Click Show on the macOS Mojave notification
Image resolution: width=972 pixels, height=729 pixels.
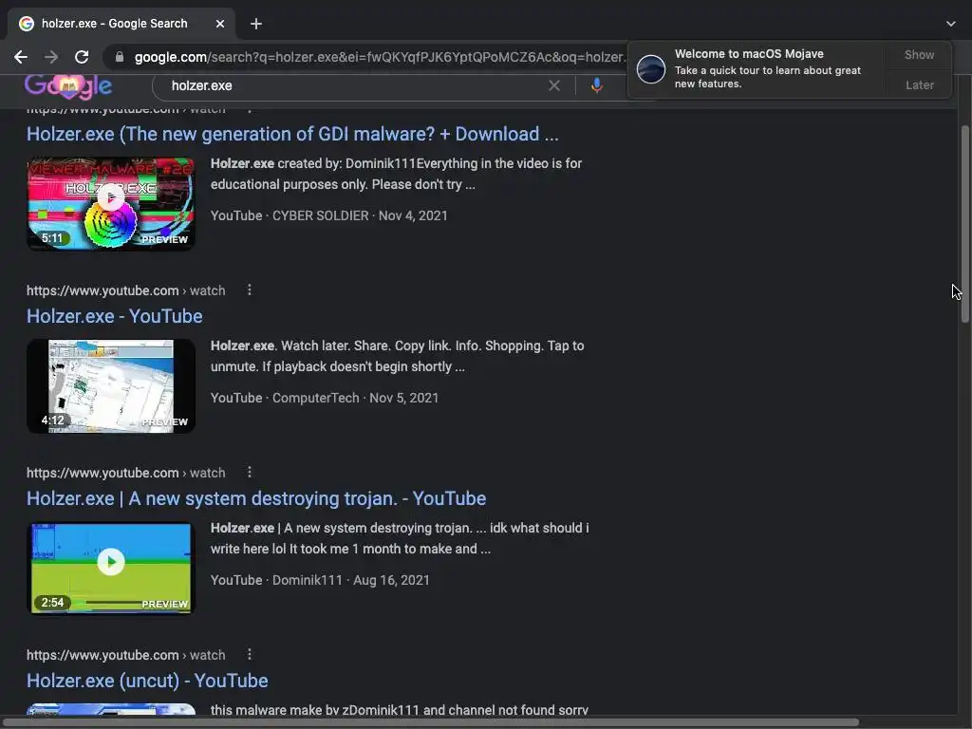[x=919, y=54]
